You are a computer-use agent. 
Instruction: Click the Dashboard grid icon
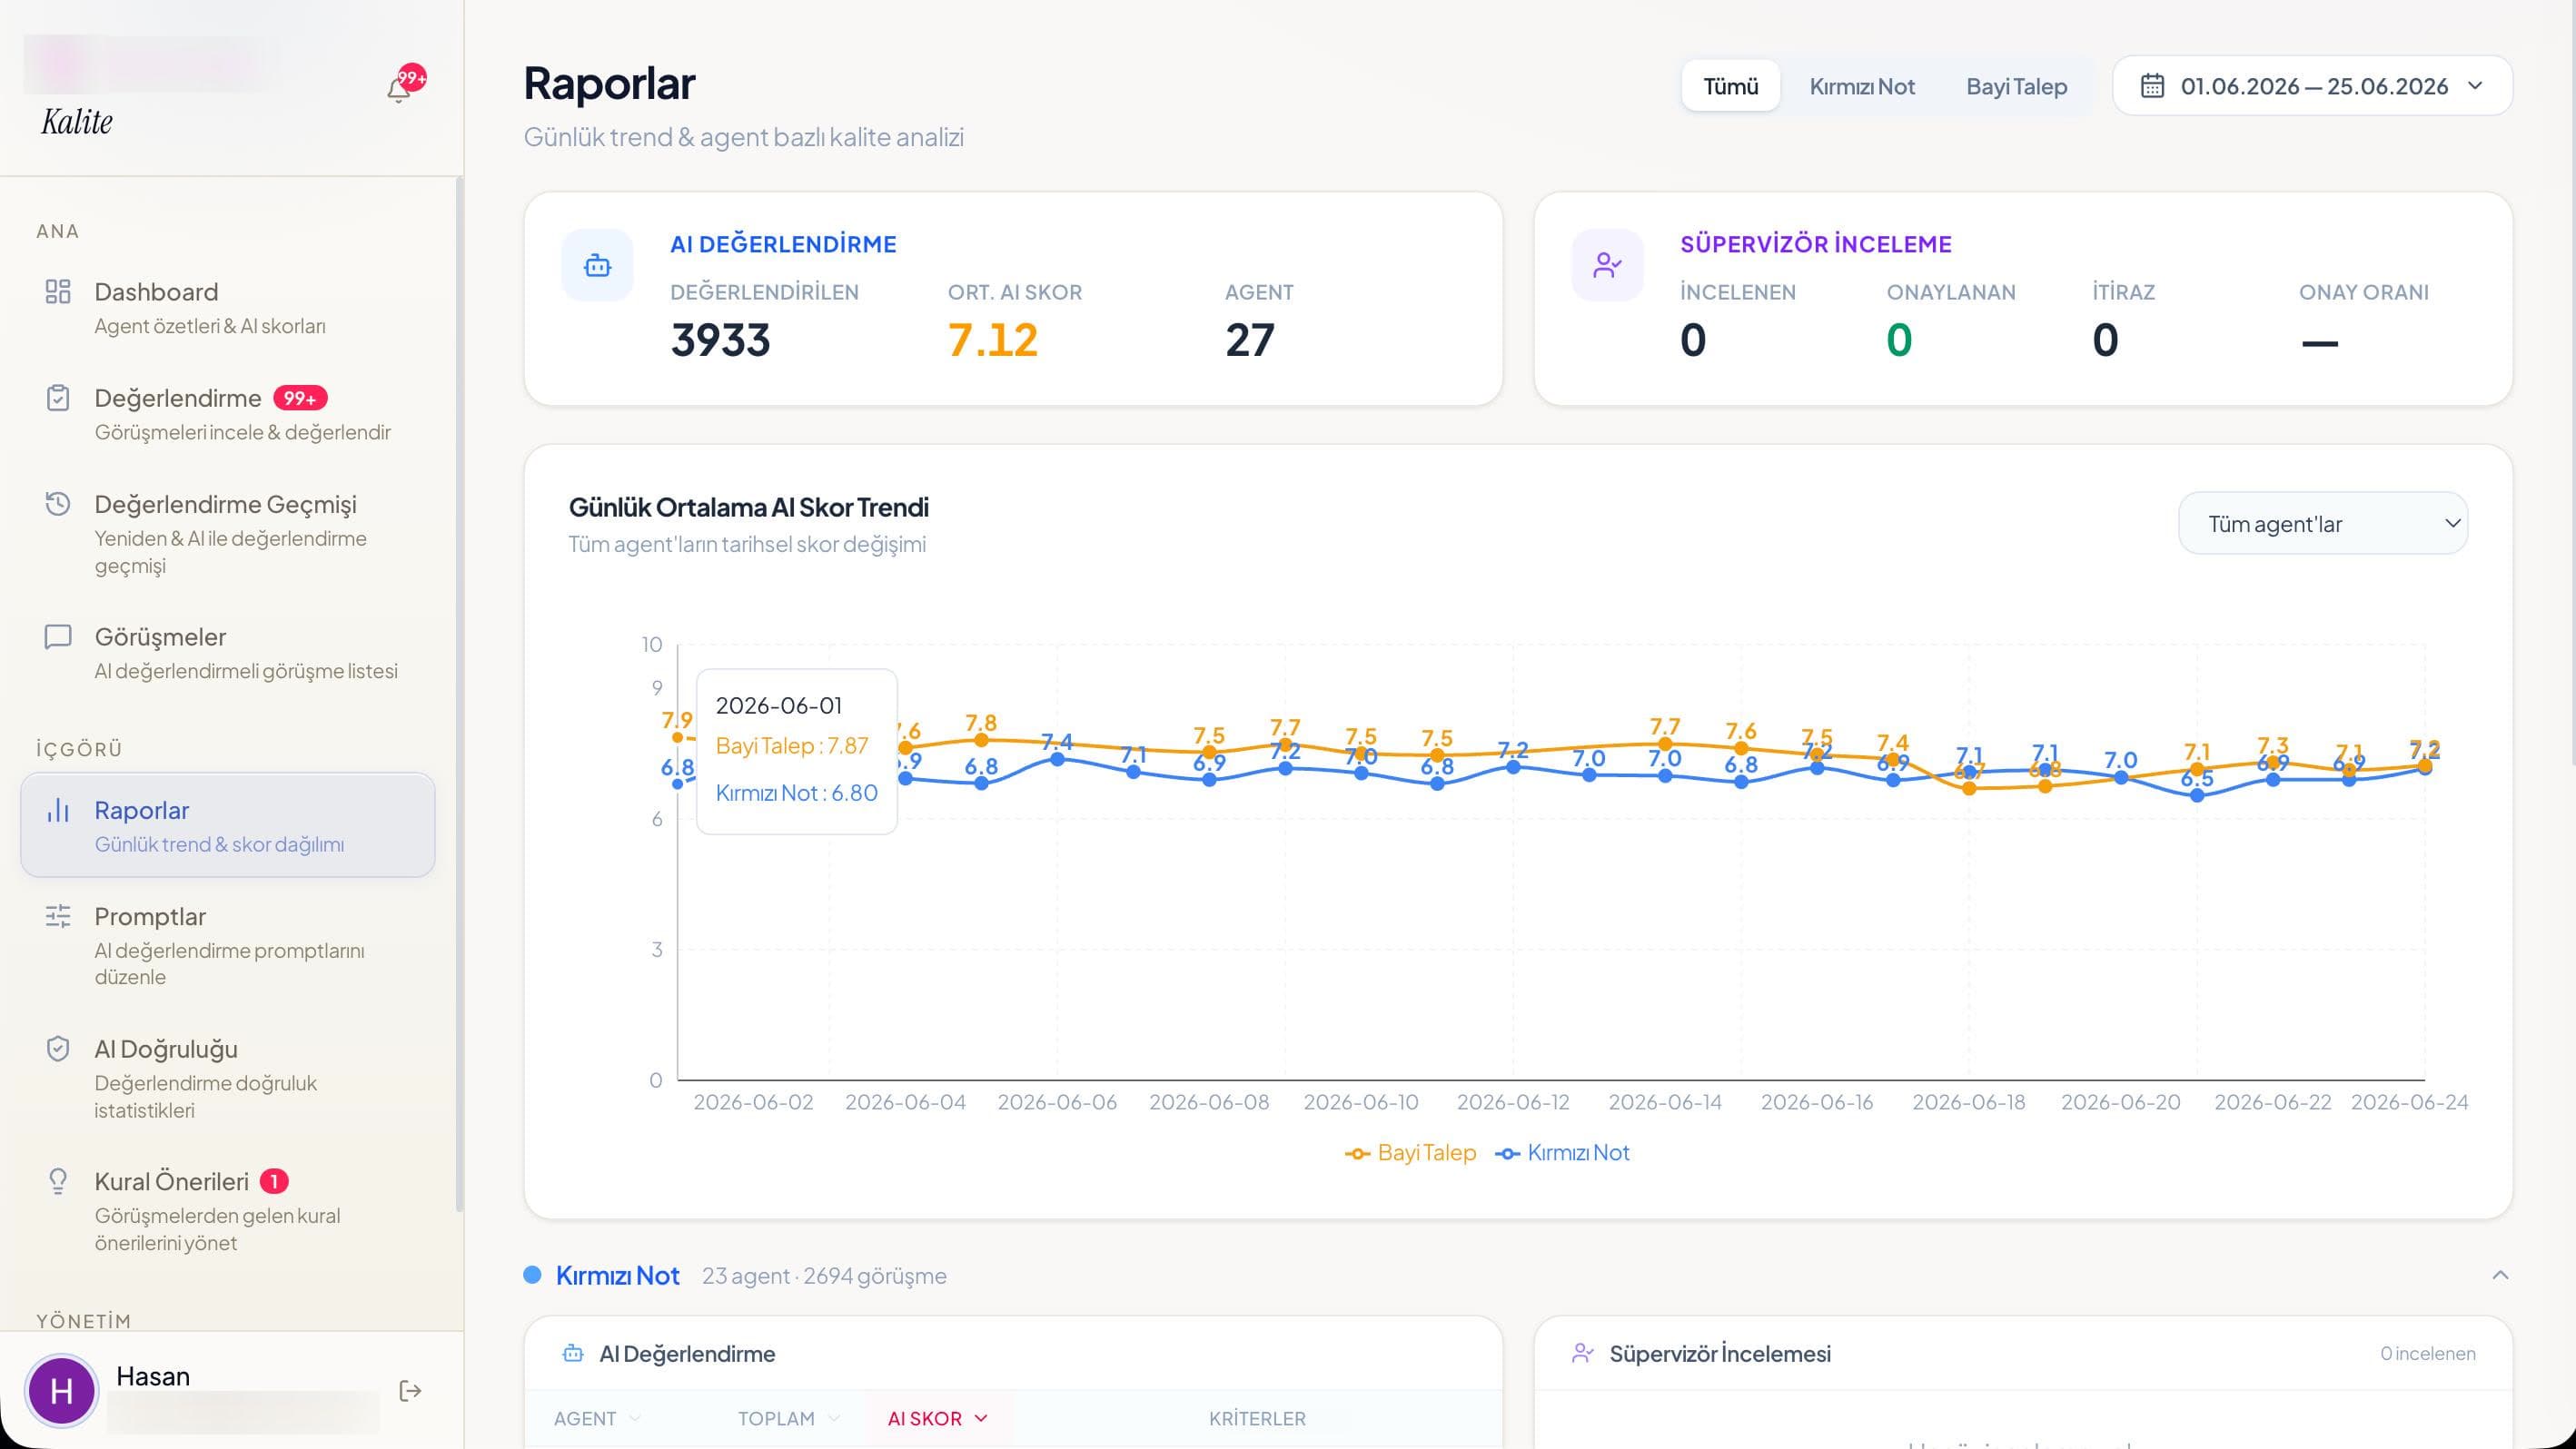tap(58, 291)
